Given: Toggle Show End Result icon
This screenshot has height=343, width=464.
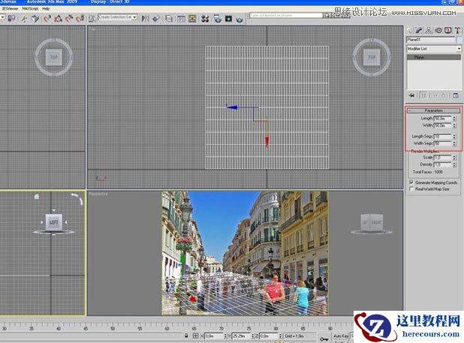Looking at the screenshot, I should 423,95.
